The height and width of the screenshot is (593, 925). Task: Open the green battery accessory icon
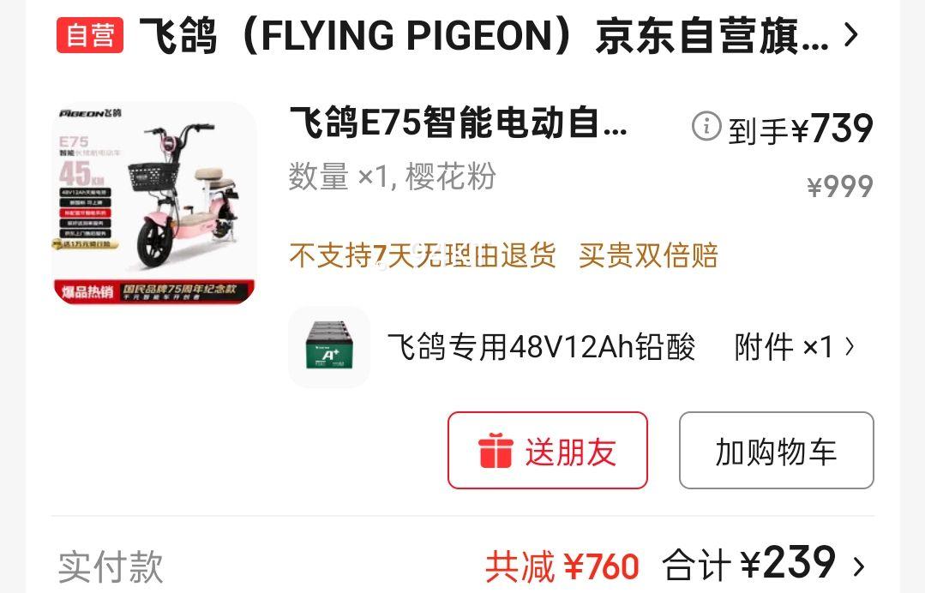pos(329,346)
